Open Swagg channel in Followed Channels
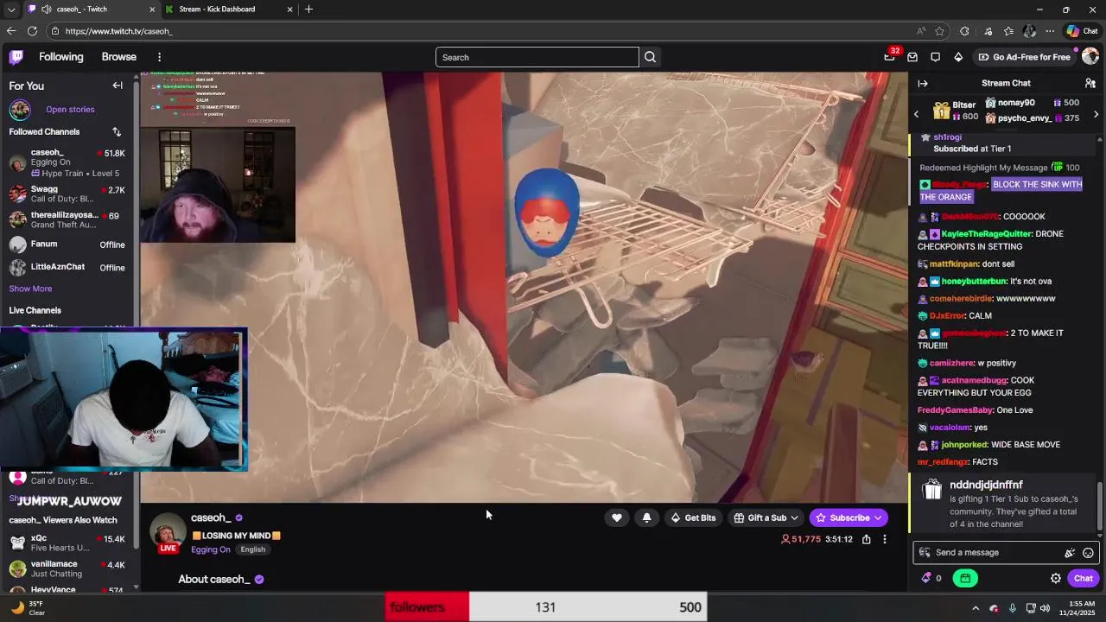The image size is (1106, 622). pyautogui.click(x=67, y=194)
